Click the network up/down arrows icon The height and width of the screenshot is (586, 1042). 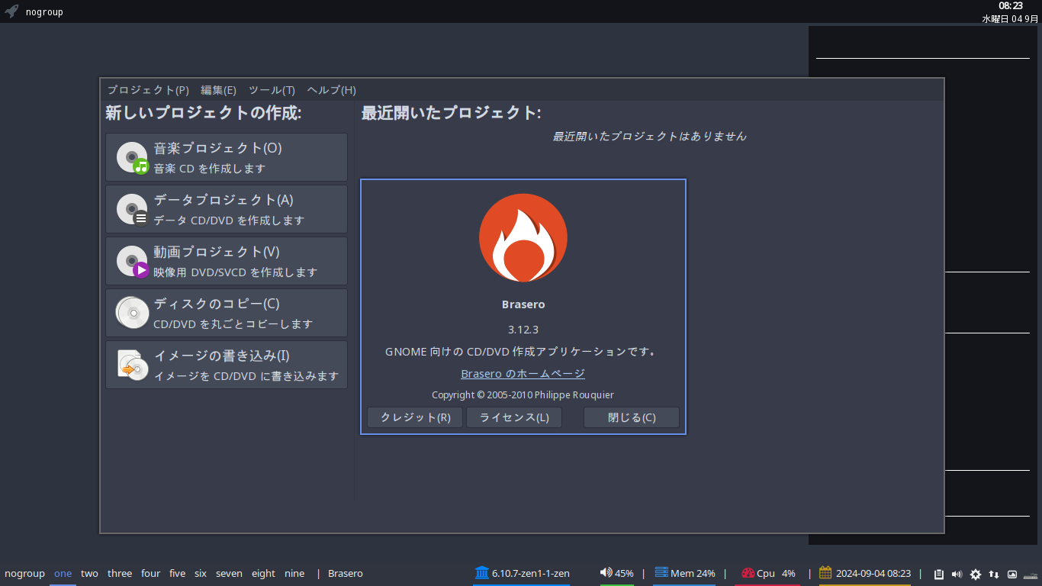pyautogui.click(x=994, y=575)
